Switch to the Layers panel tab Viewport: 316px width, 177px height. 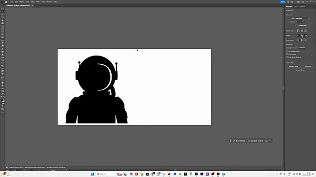(x=296, y=7)
